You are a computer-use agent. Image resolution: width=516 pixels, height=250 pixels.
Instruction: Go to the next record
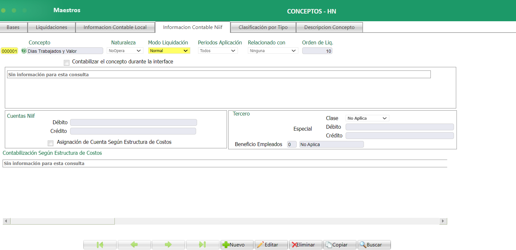168,245
